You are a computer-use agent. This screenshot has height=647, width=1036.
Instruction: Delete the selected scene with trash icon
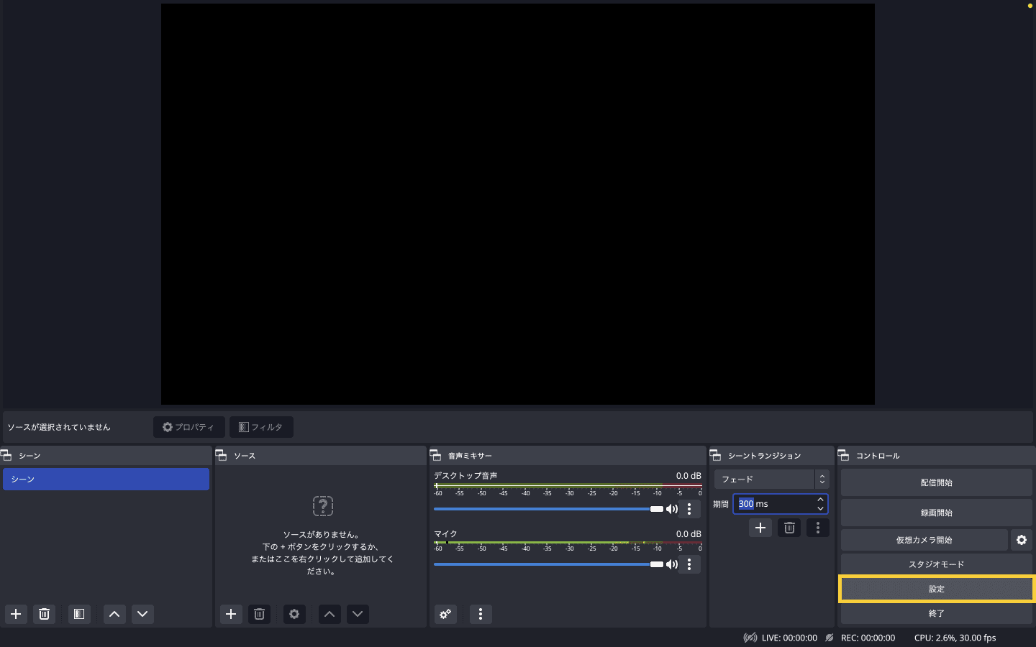tap(44, 614)
